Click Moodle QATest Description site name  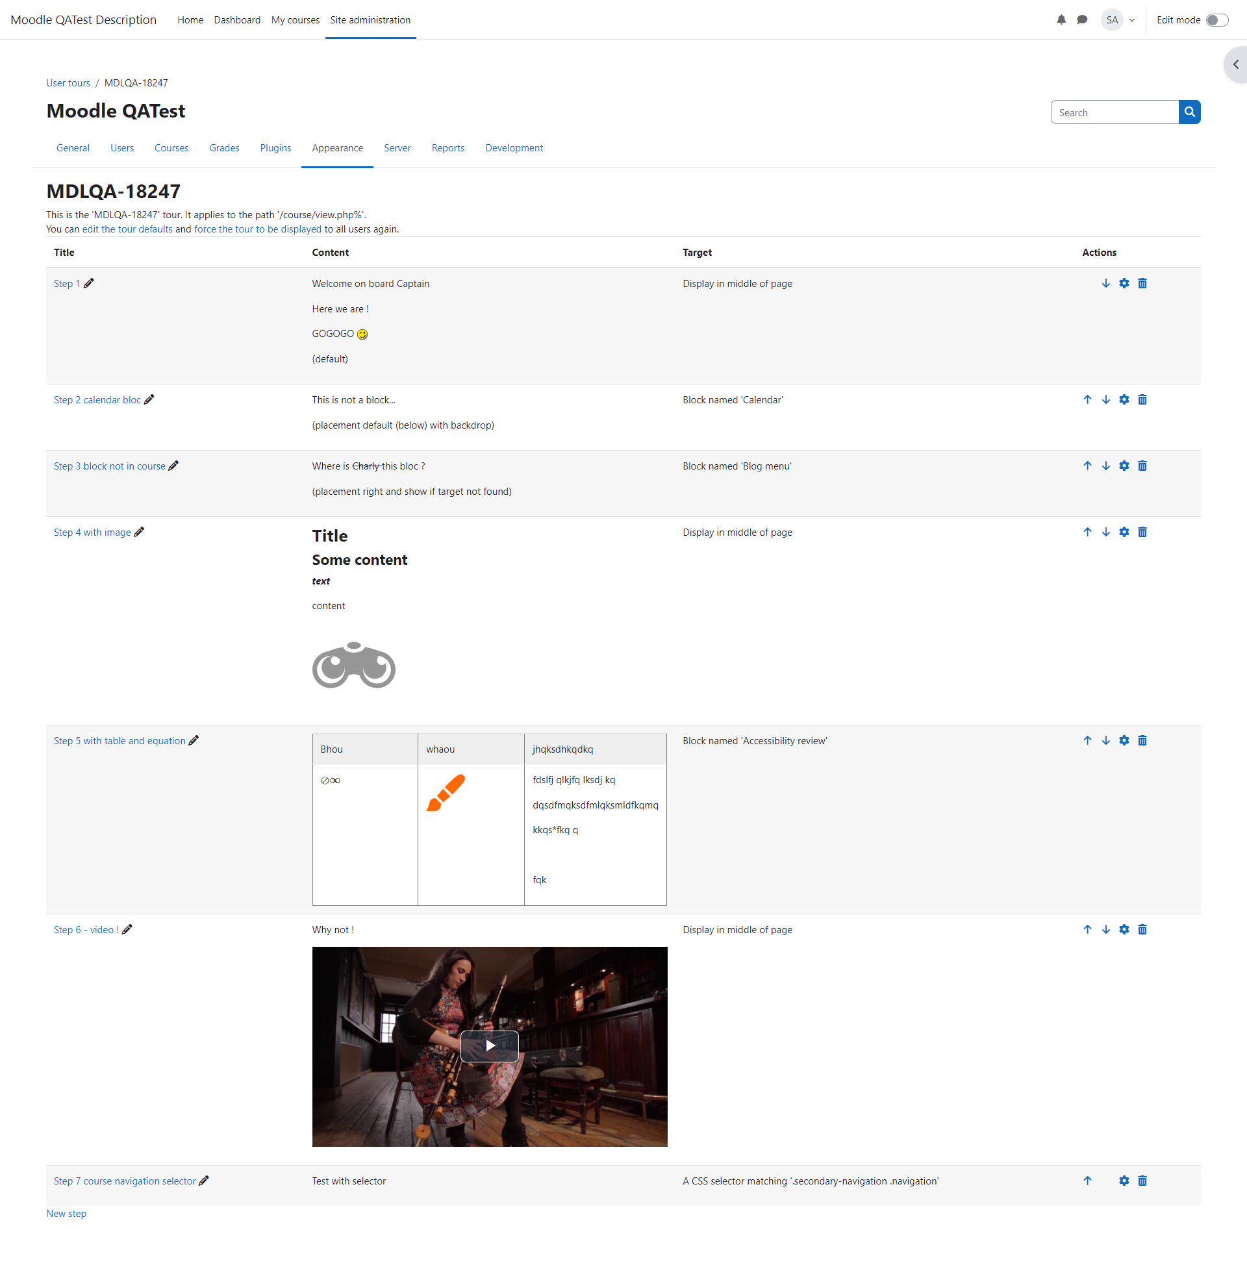tap(84, 19)
